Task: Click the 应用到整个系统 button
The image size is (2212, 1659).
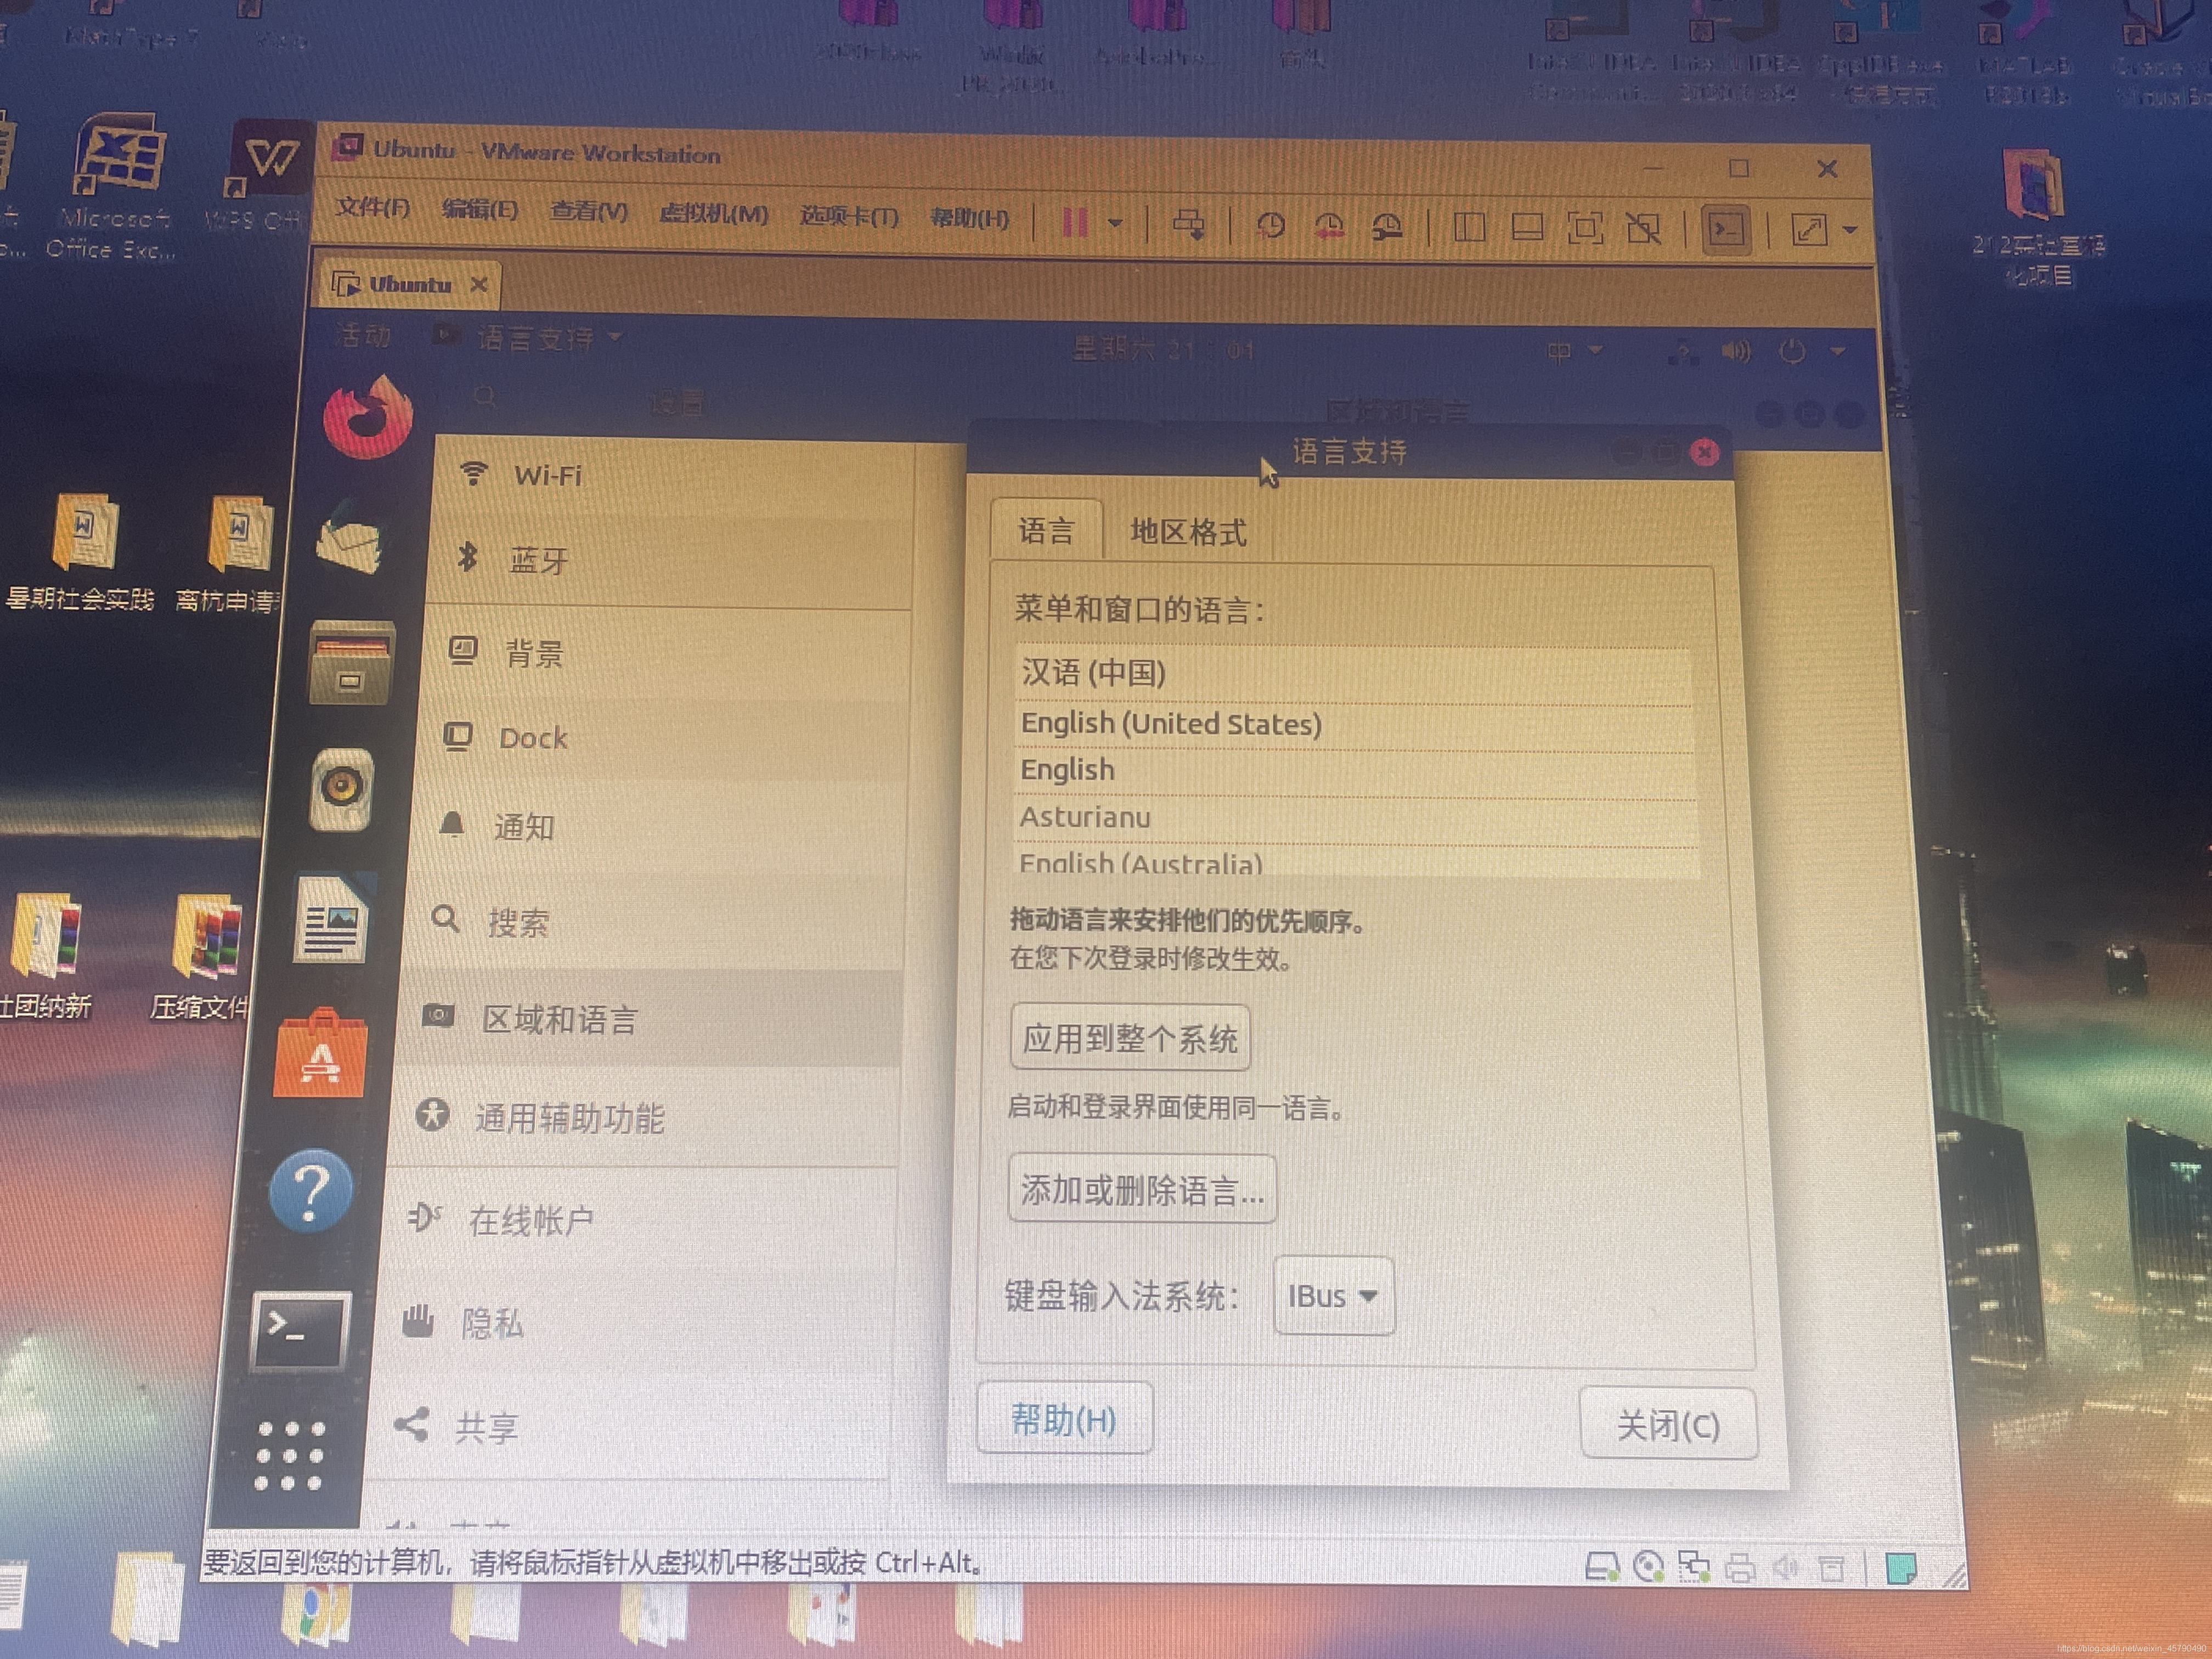Action: (1130, 1038)
